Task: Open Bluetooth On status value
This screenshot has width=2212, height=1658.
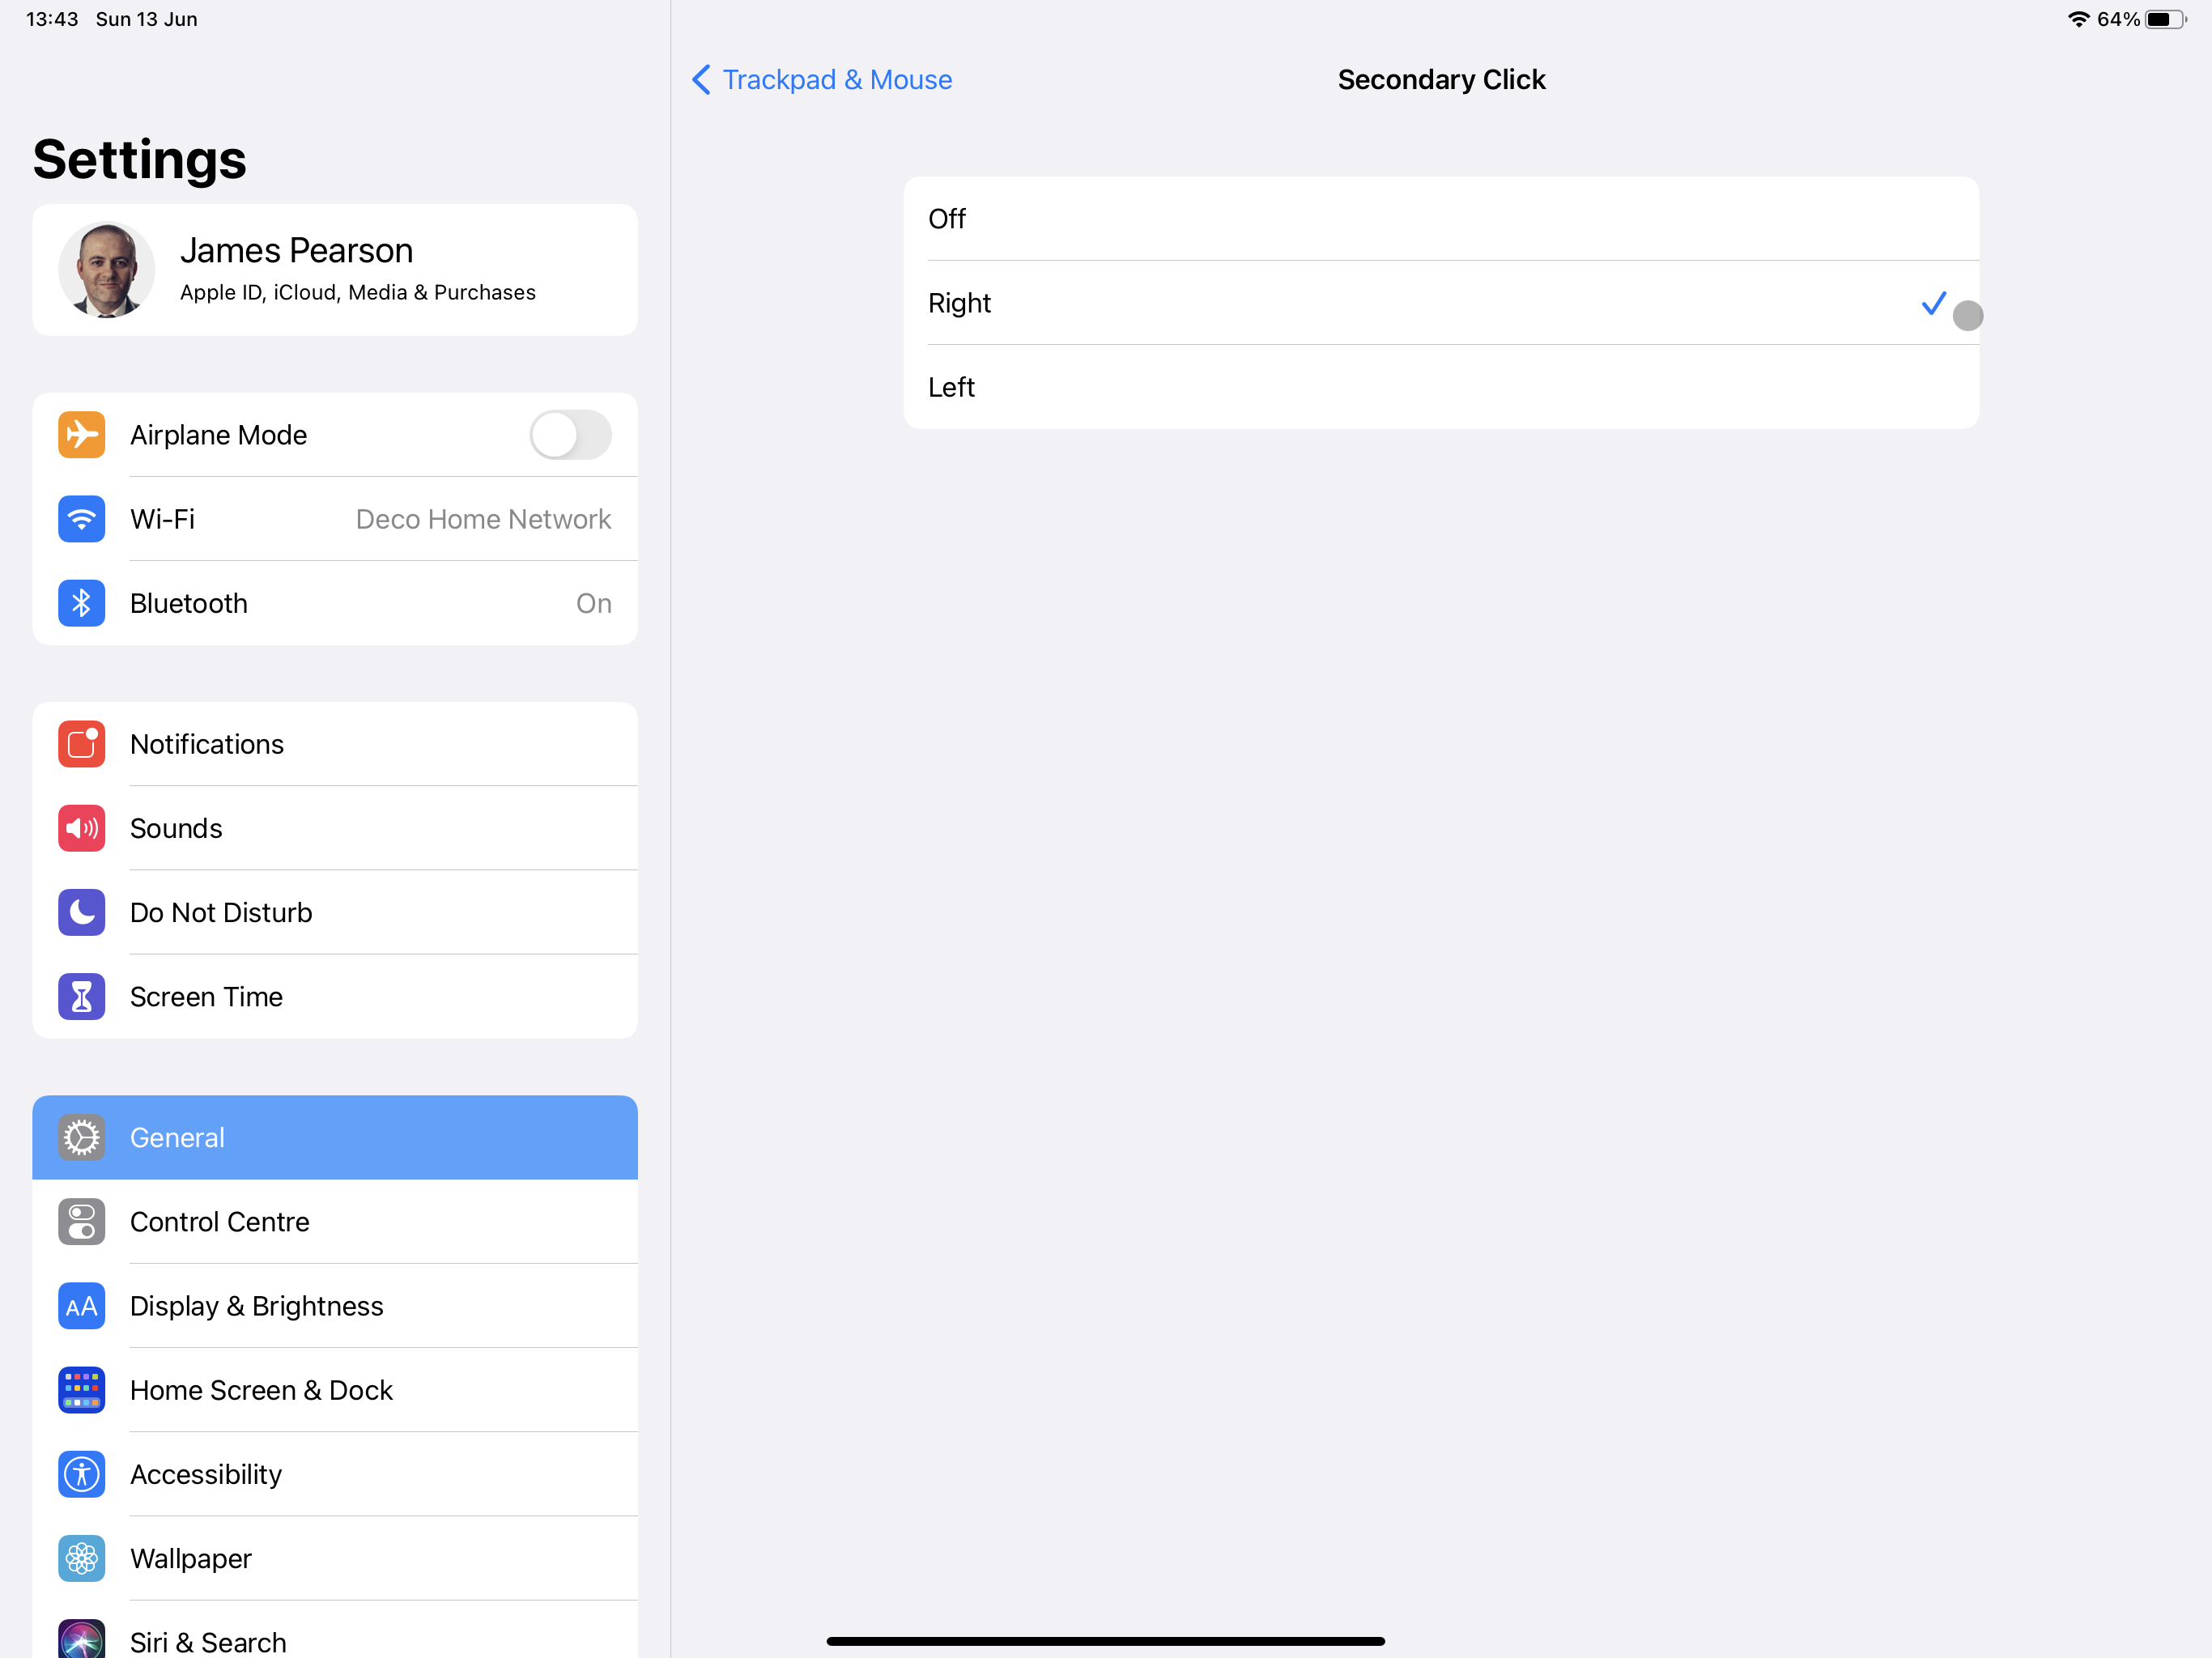Action: point(594,603)
